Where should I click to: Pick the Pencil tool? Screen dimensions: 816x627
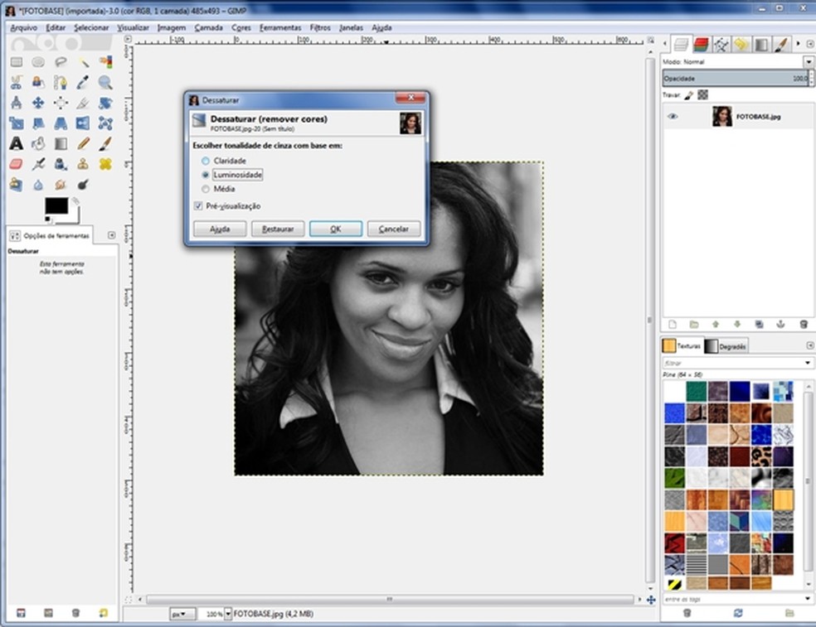coord(83,143)
